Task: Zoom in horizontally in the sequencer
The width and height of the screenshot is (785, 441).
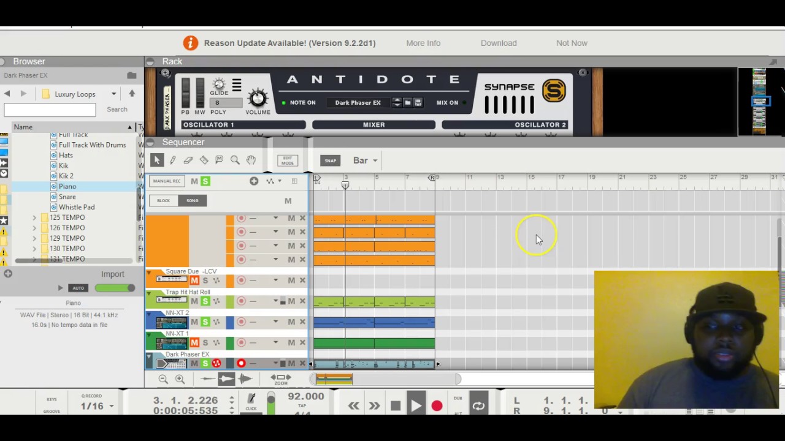Action: [x=180, y=379]
